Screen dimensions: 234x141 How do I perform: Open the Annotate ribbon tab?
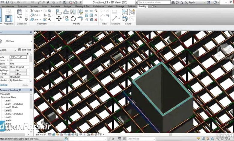pyautogui.click(x=55, y=6)
